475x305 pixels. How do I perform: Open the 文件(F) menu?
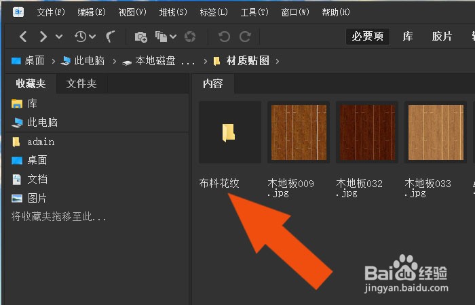(x=51, y=12)
